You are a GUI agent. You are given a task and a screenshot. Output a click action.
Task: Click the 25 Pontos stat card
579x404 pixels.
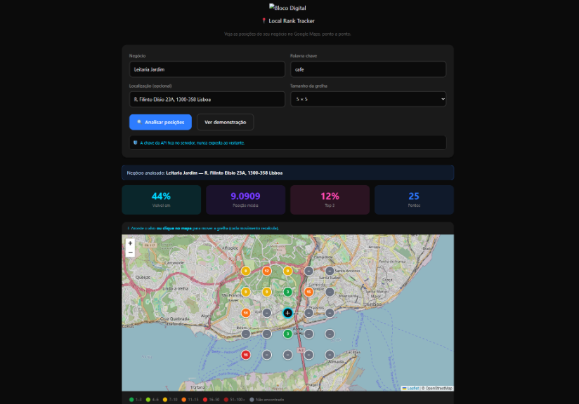pos(414,200)
